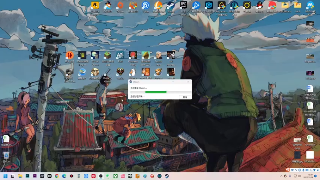
Task: Launch the Uplay desktop shortcut
Action: click(146, 7)
